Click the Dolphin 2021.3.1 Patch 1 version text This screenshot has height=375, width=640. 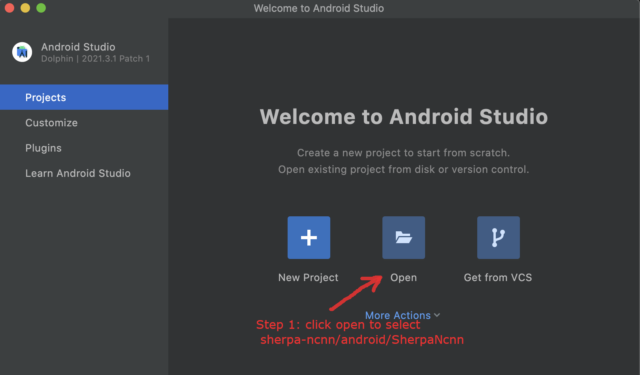96,58
